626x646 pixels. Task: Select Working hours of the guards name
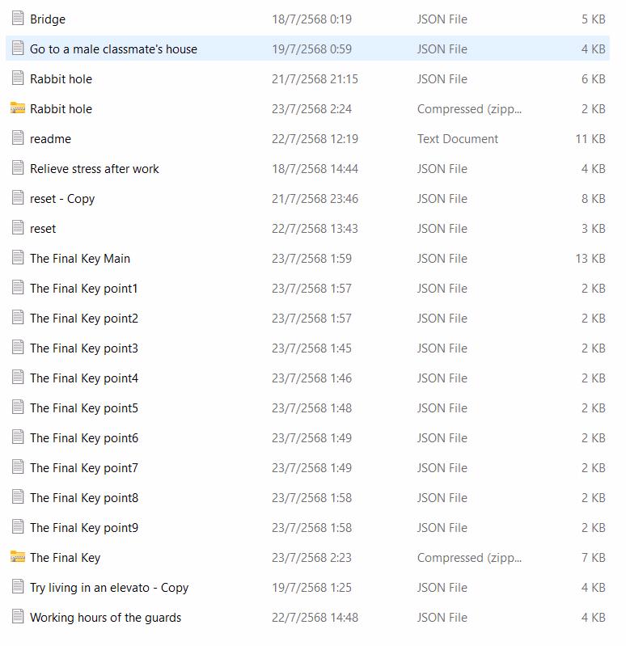(105, 618)
